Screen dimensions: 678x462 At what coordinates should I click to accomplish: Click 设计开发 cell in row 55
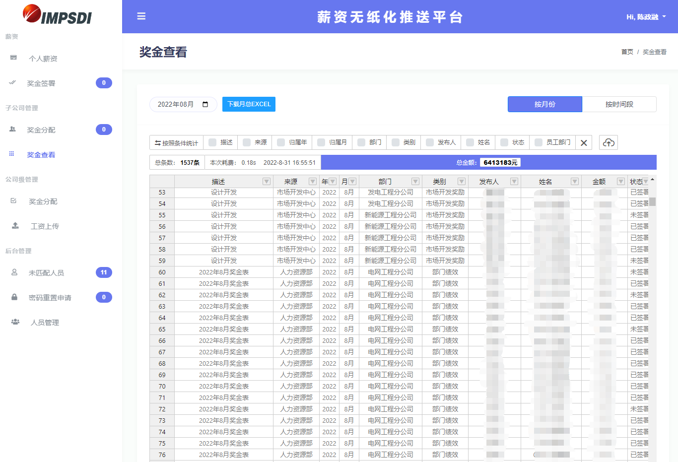[224, 215]
